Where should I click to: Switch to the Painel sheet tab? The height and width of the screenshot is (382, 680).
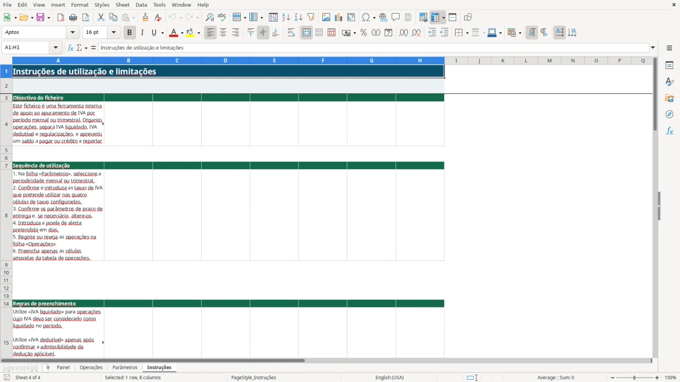click(63, 367)
